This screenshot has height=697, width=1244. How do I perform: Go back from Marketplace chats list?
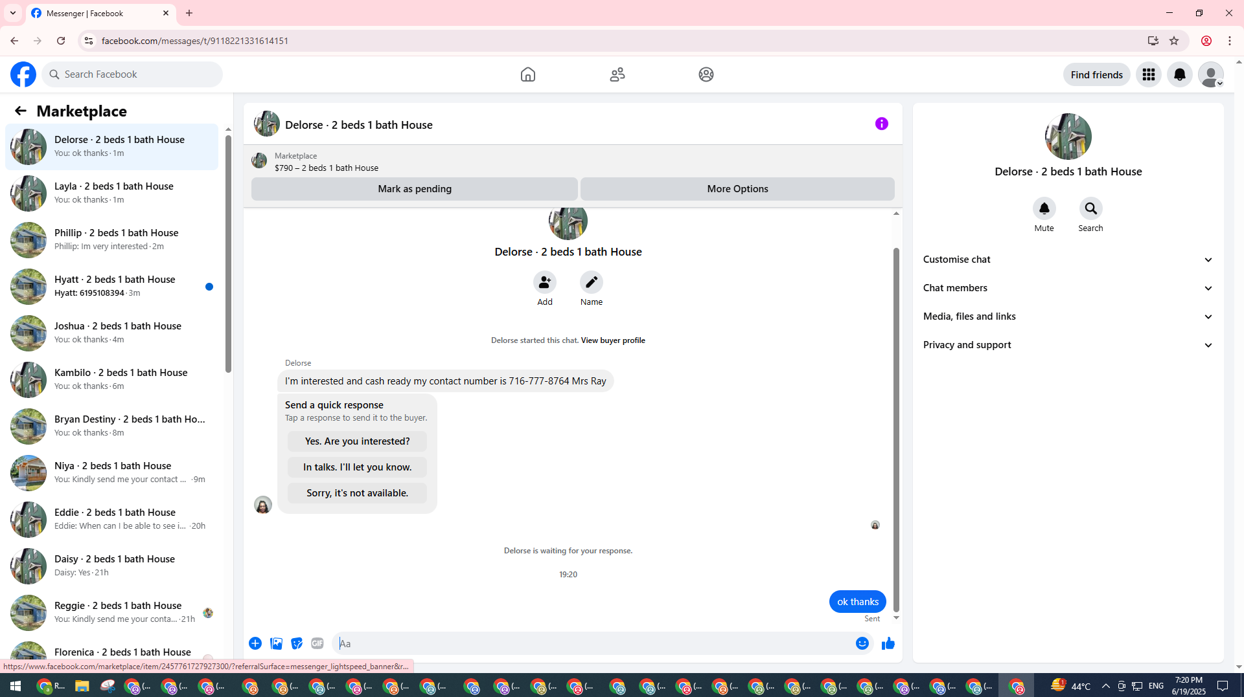[x=21, y=111]
